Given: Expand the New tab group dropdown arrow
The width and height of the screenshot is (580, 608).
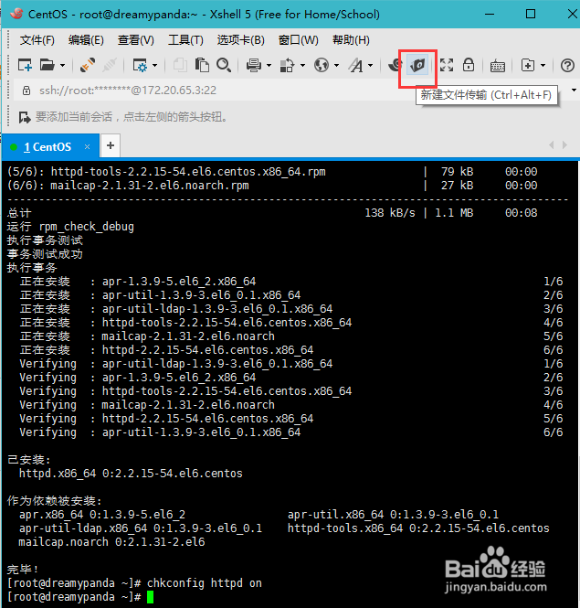Looking at the screenshot, I should [x=543, y=65].
